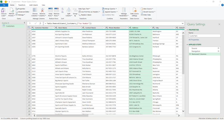Switch to the Transform tab
Screen dimensions: 224x120
pyautogui.click(x=22, y=5)
